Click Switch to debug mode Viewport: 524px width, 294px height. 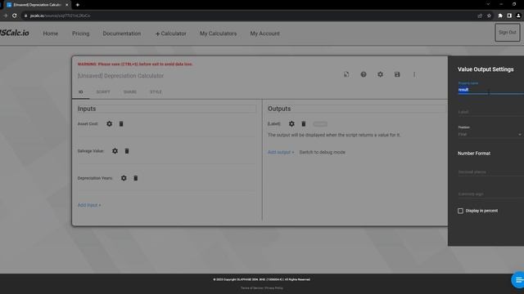(x=322, y=152)
